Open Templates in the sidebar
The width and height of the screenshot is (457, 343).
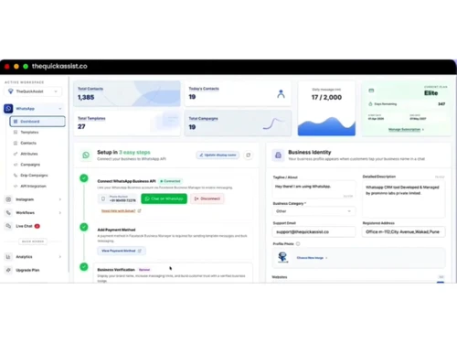coord(29,133)
